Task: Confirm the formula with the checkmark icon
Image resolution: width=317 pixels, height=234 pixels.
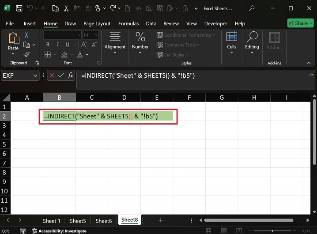Action: (x=60, y=75)
